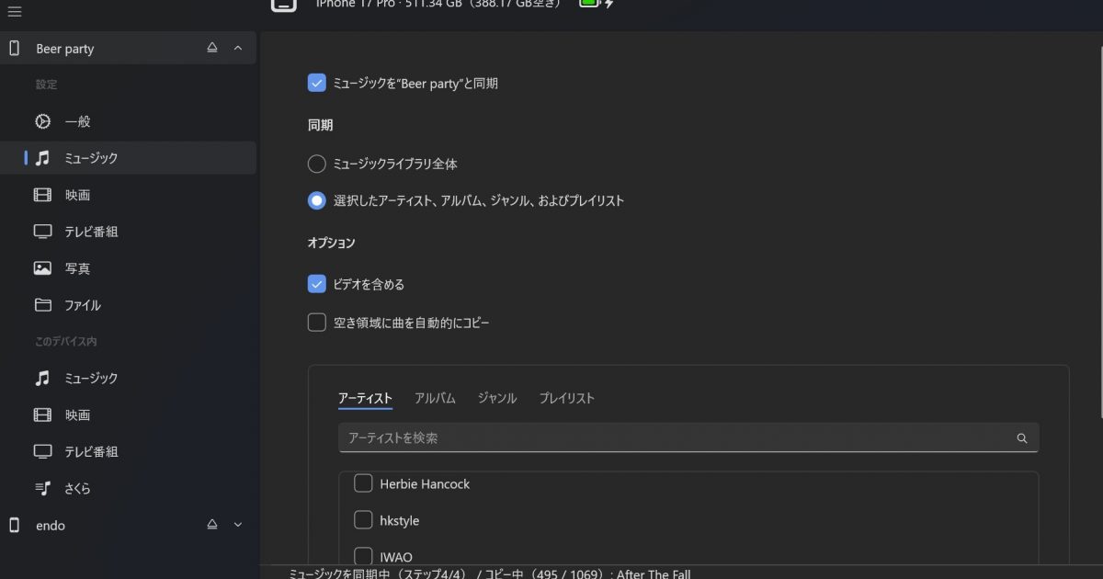Open ファイル folder item
Viewport: 1103px width, 579px height.
[82, 305]
